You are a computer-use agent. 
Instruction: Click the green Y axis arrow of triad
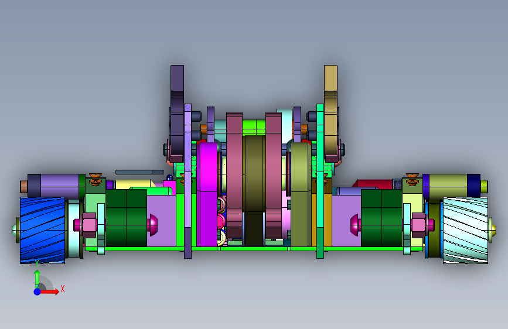click(x=37, y=277)
